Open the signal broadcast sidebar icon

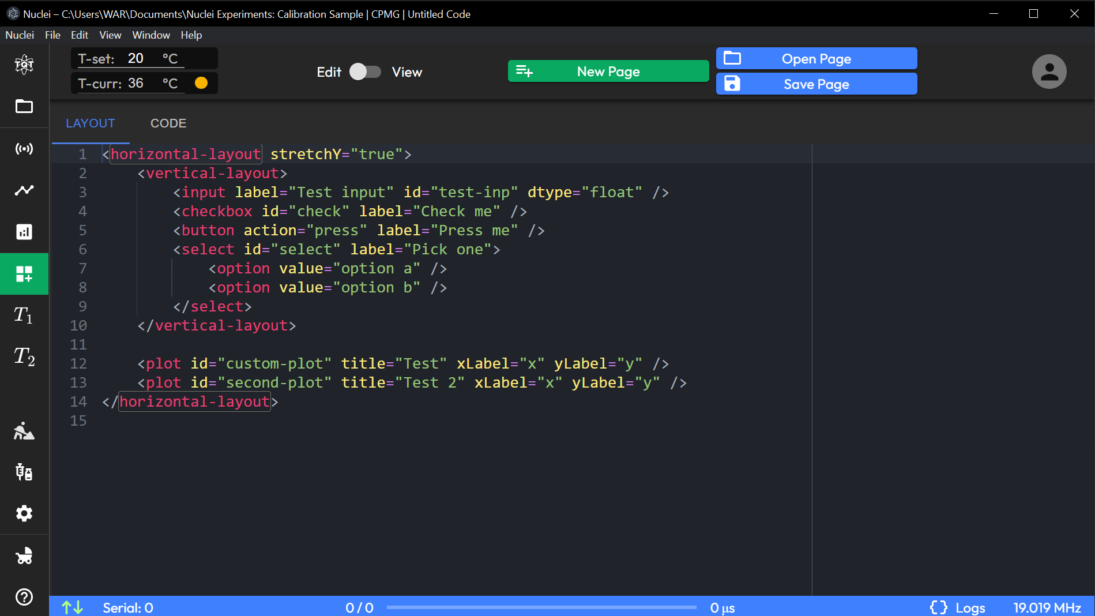pos(24,149)
